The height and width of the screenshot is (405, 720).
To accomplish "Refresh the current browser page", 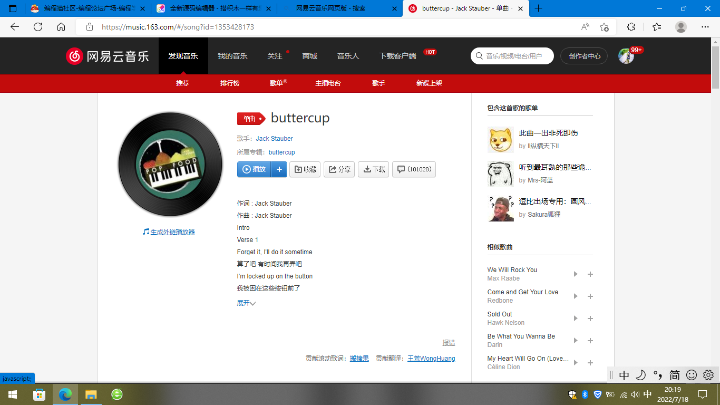I will 38,27.
